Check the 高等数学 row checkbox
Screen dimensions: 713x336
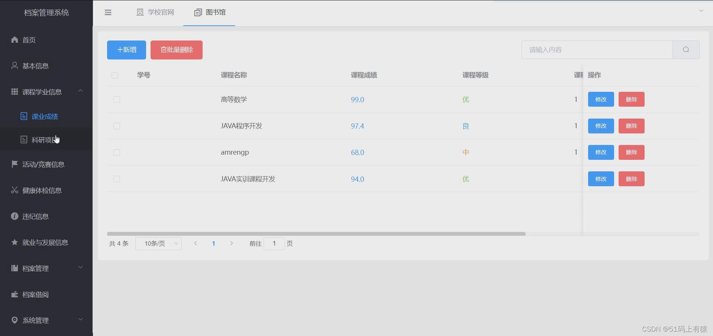coord(116,100)
